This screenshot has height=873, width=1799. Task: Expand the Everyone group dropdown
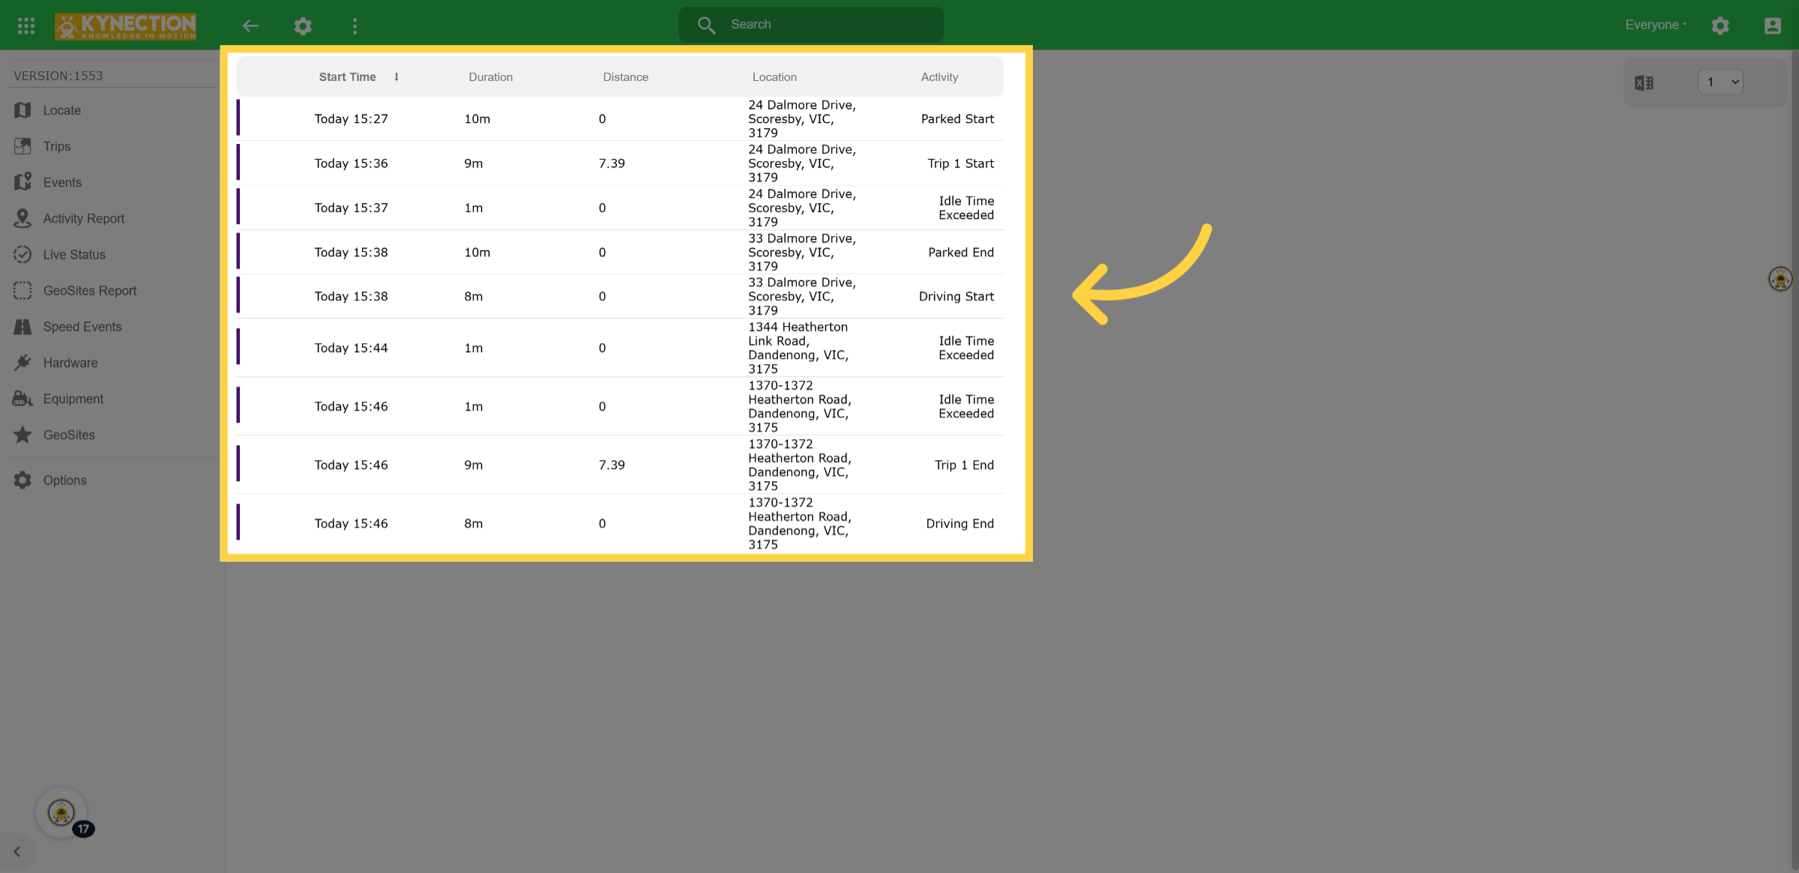[x=1656, y=25]
